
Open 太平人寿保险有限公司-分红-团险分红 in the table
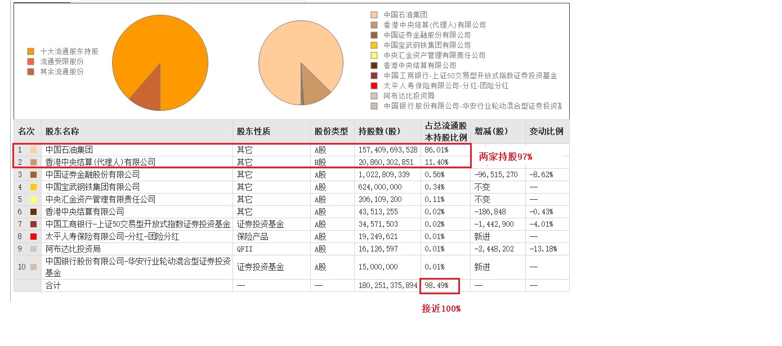click(112, 236)
